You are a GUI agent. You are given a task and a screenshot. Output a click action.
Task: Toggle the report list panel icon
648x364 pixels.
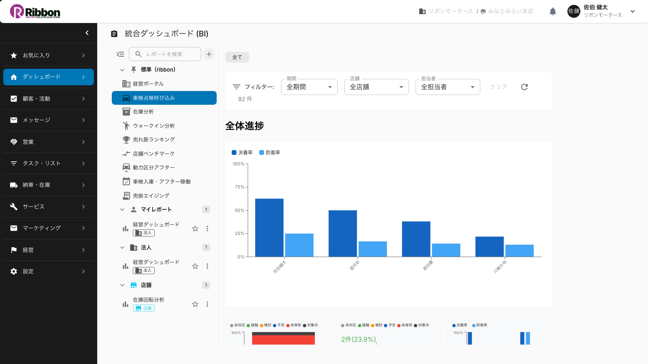coord(120,54)
